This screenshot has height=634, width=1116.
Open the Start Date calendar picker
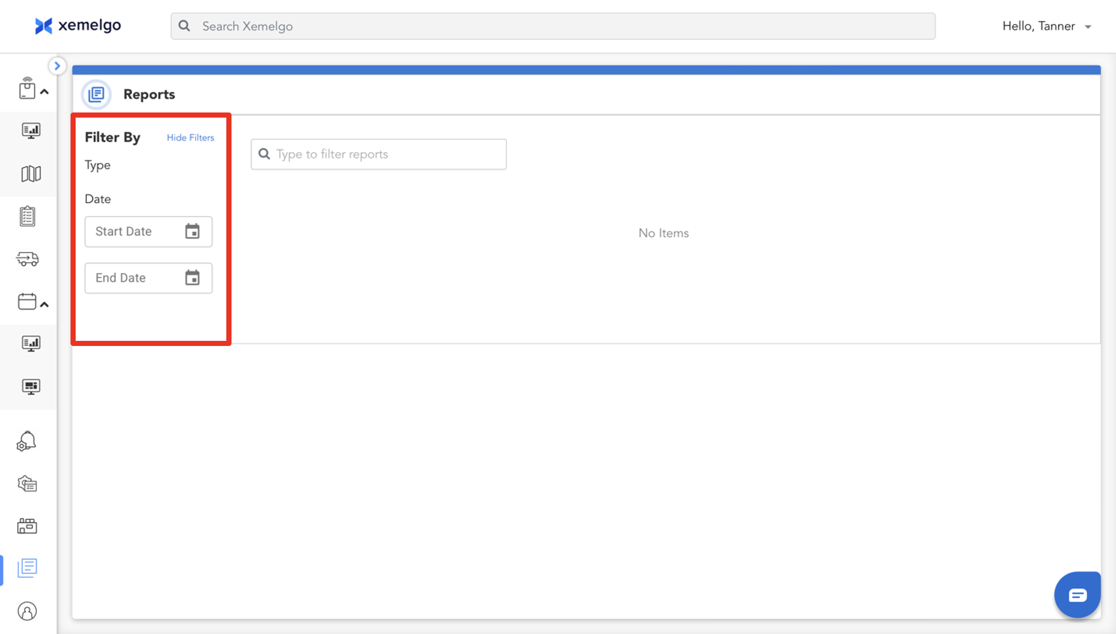coord(192,231)
